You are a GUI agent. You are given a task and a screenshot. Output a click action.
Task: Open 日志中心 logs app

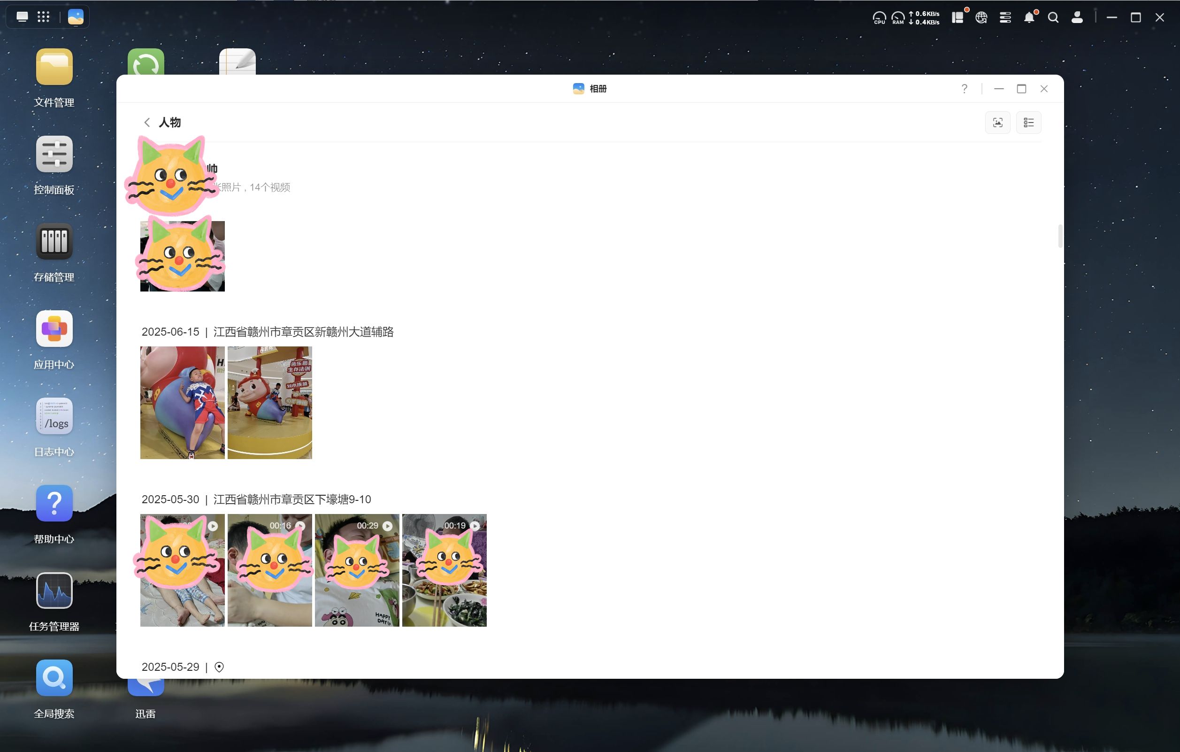click(x=54, y=416)
